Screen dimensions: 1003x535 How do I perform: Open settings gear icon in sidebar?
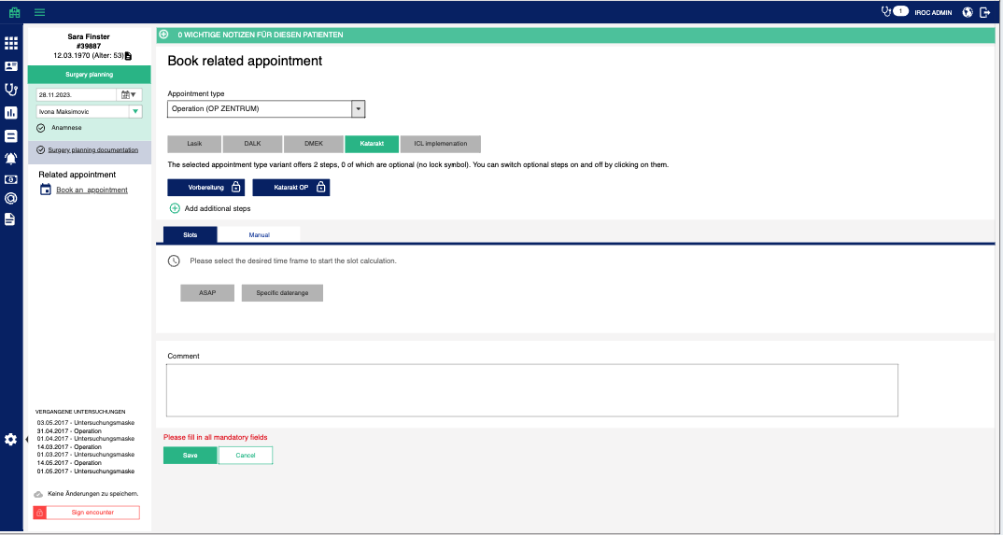(x=11, y=439)
